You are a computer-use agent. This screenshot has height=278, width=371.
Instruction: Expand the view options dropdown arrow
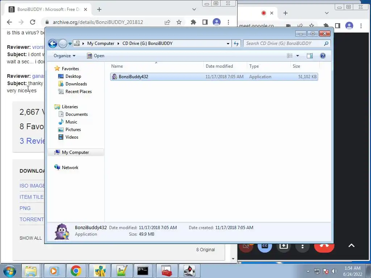tap(298, 56)
